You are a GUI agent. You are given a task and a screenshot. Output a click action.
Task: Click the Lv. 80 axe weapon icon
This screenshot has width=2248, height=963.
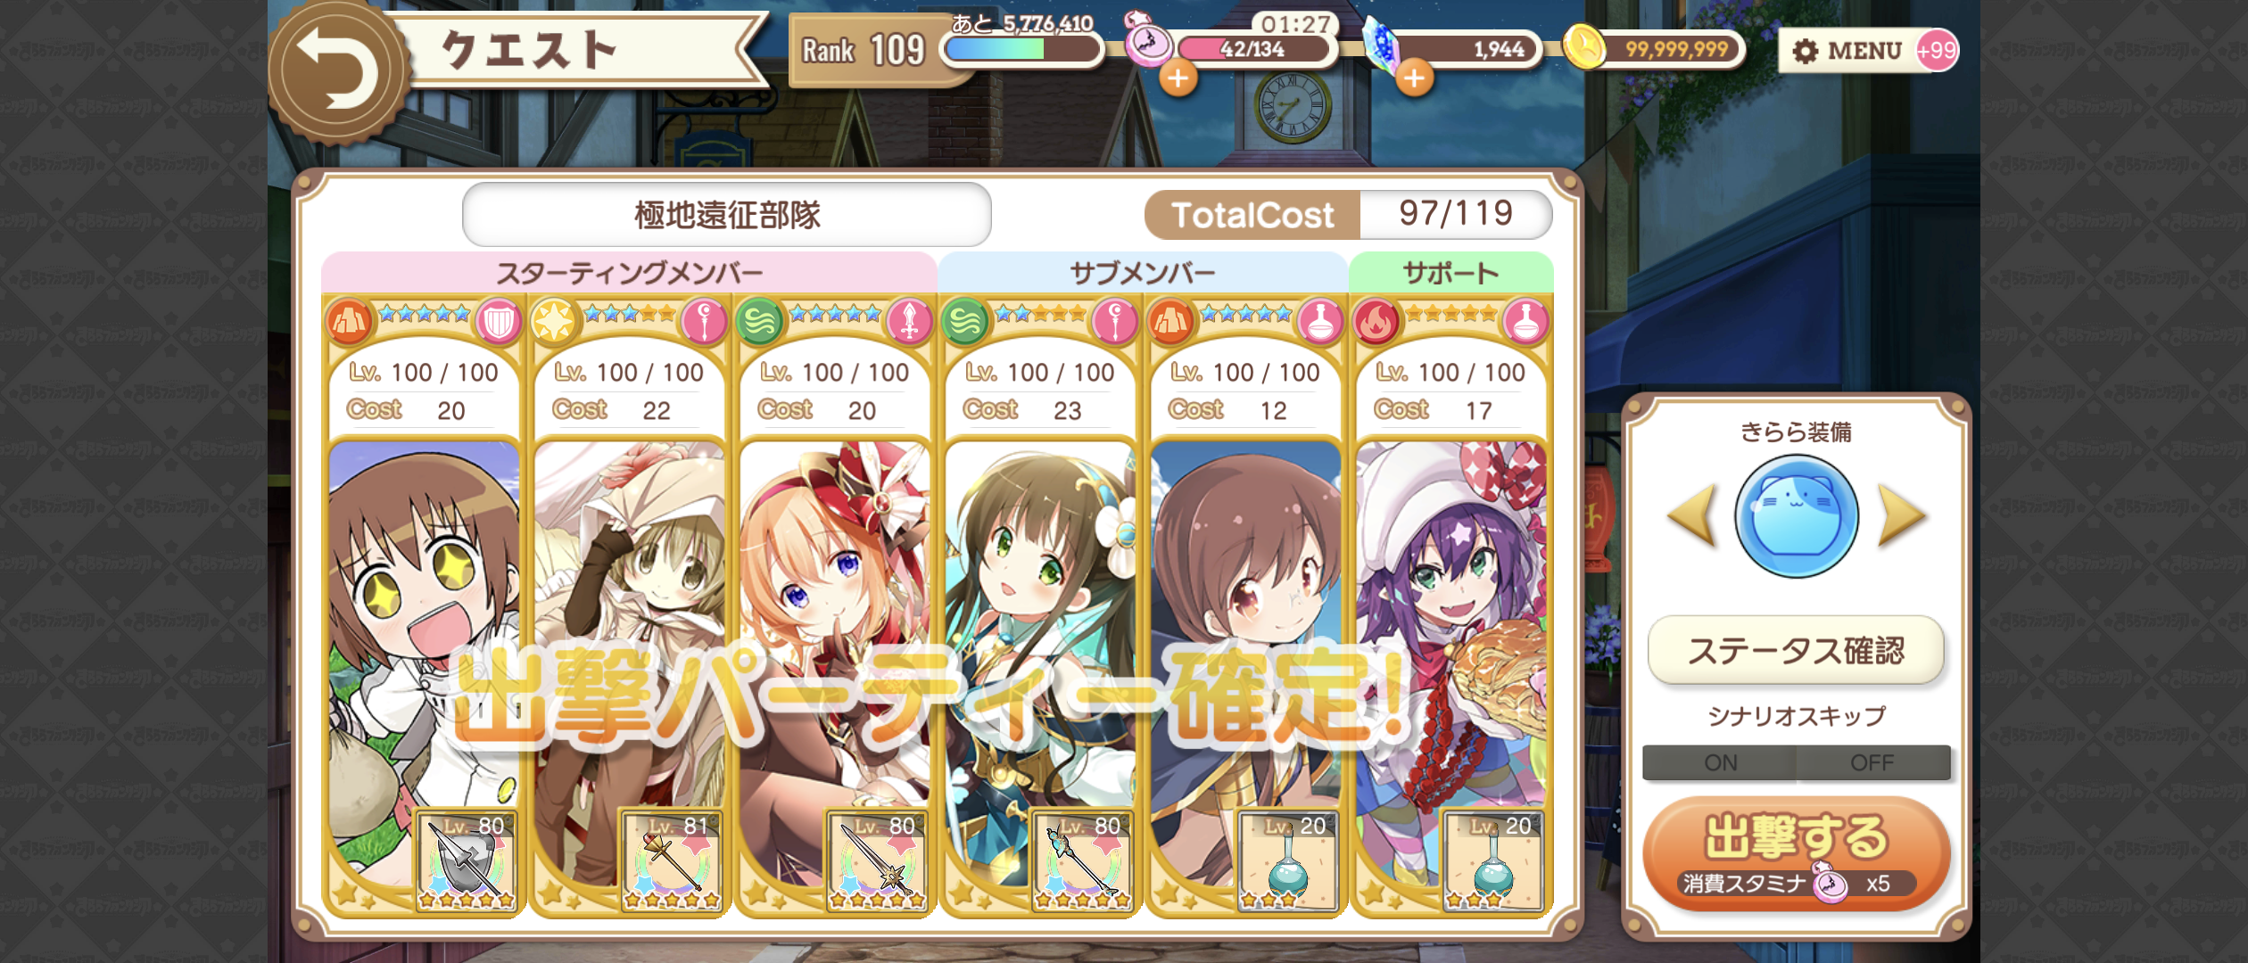467,860
